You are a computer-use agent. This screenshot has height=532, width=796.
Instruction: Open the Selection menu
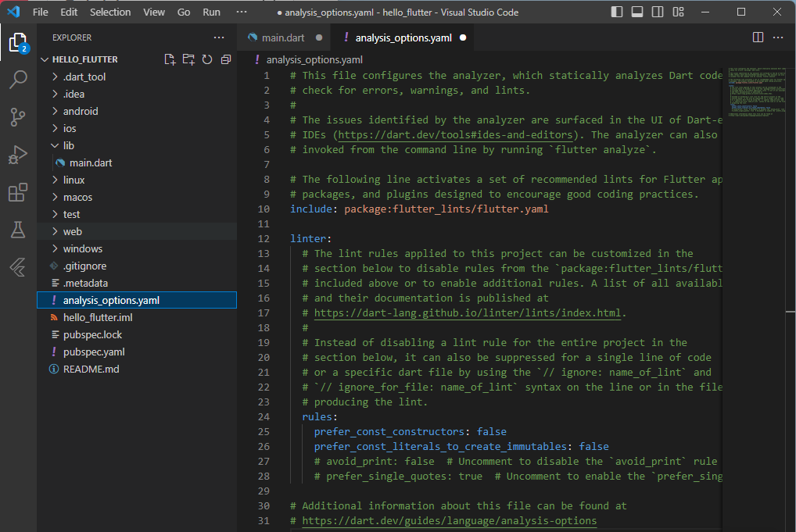pos(110,12)
